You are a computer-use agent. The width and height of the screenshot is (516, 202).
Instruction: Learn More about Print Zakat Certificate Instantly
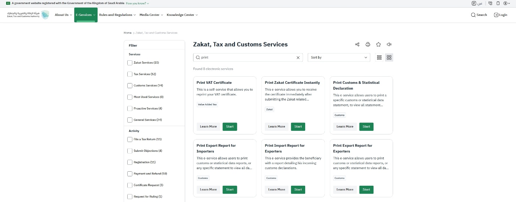[x=277, y=126]
